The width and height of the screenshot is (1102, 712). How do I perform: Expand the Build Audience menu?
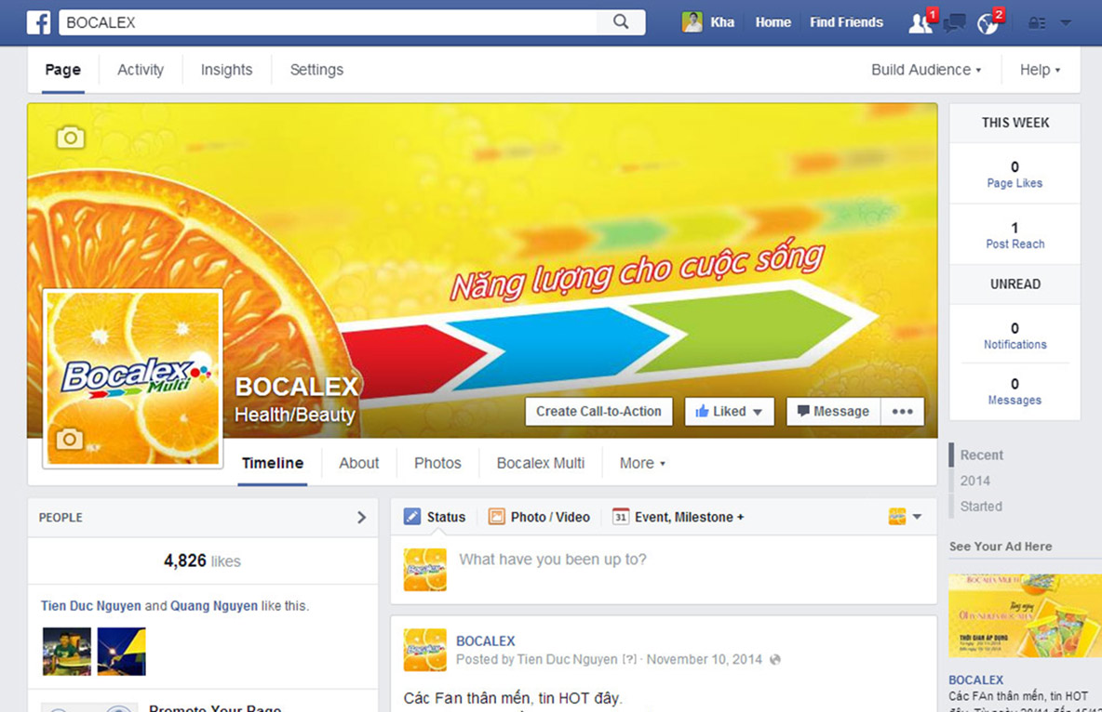click(x=925, y=70)
